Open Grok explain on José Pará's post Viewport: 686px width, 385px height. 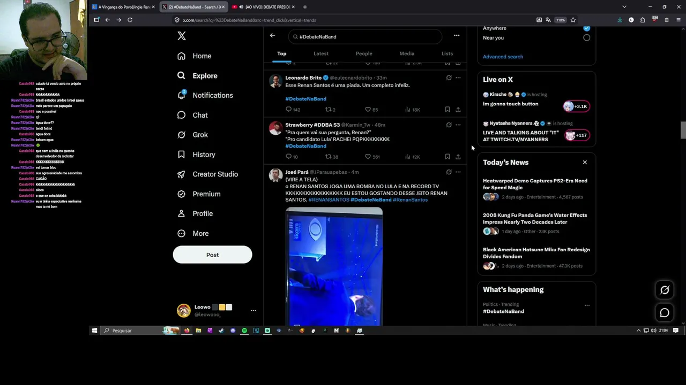coord(449,172)
